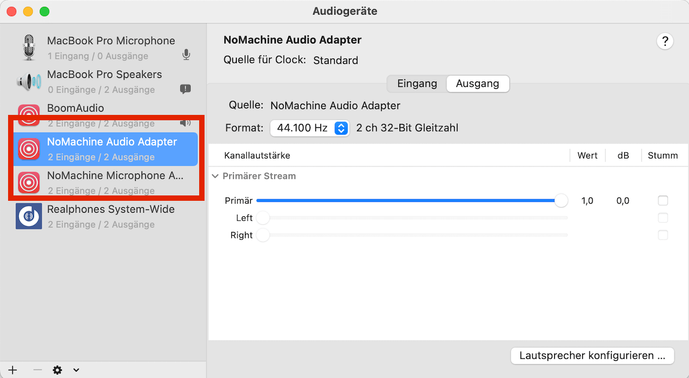The width and height of the screenshot is (689, 378).
Task: Click the '1 Eingang / 0 Ausgänge' subtitle
Action: [98, 56]
